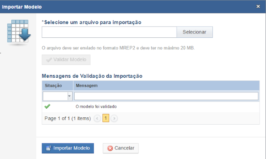Click the green check status icon
The image size is (266, 159).
point(47,106)
